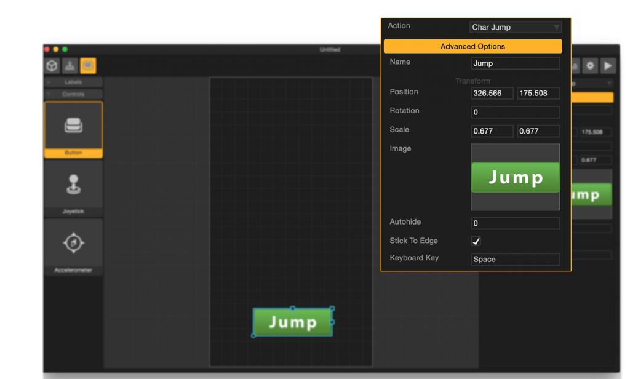630x379 pixels.
Task: Run the project with the play button
Action: click(608, 65)
